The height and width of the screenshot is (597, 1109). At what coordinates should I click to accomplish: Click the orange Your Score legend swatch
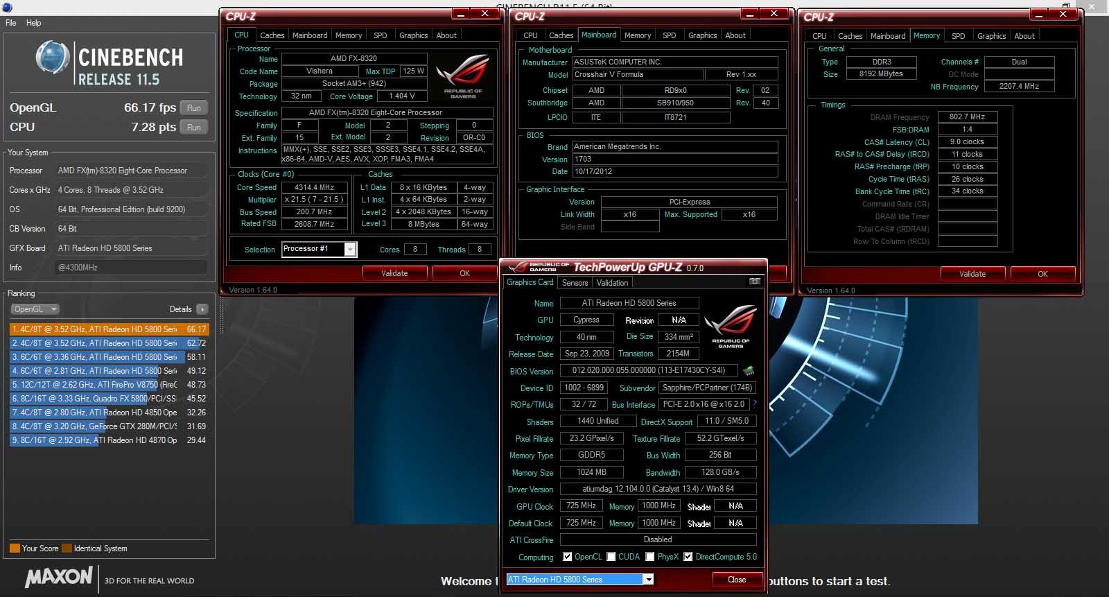point(15,548)
